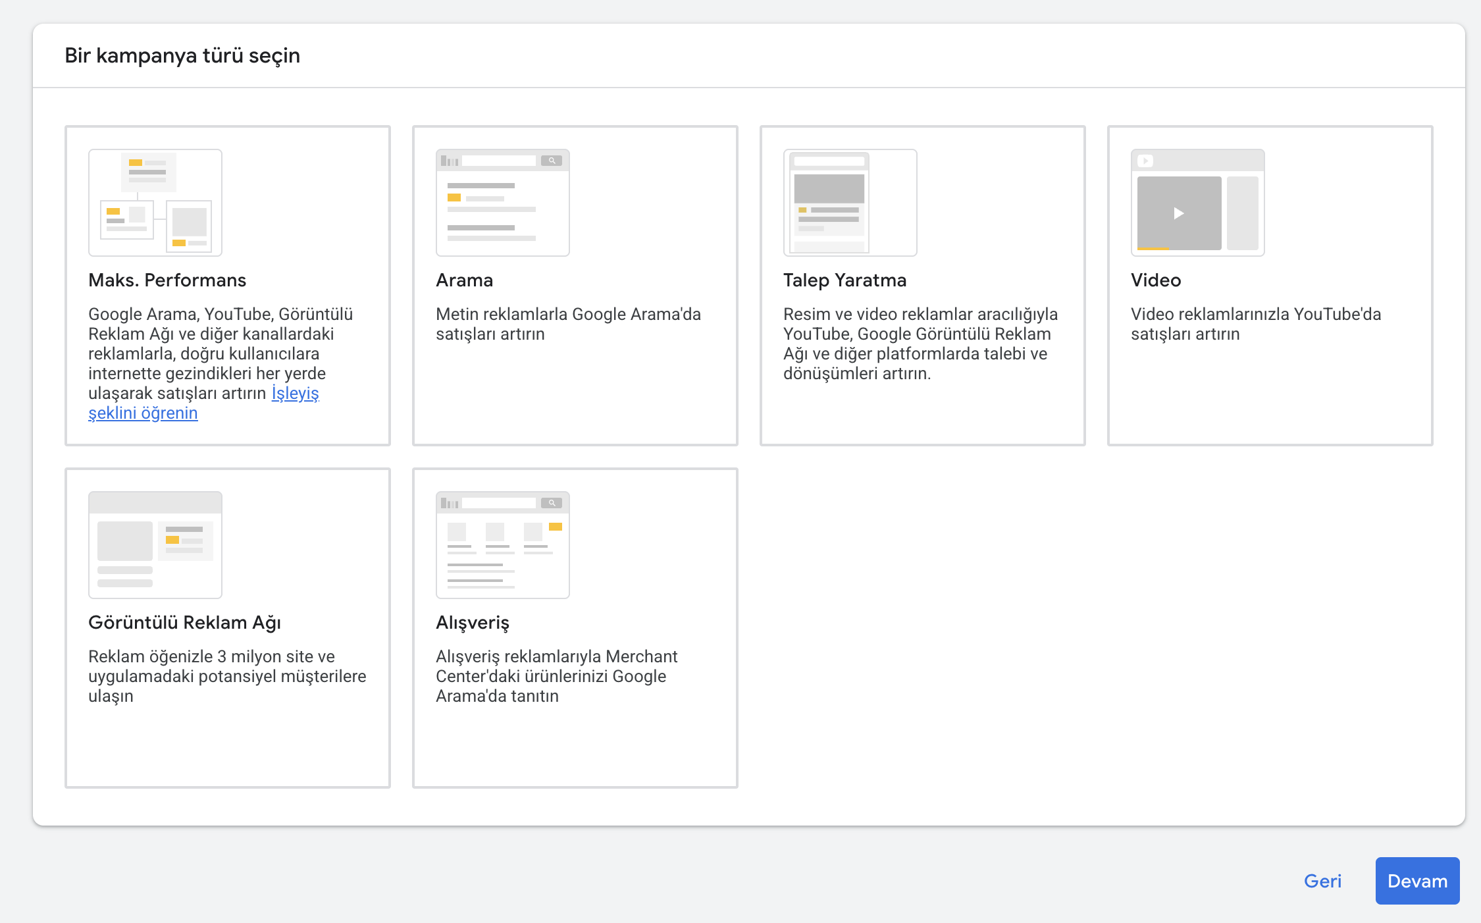Click the Görüntülü Reklam Ağı illustration
This screenshot has height=923, width=1481.
pos(155,545)
